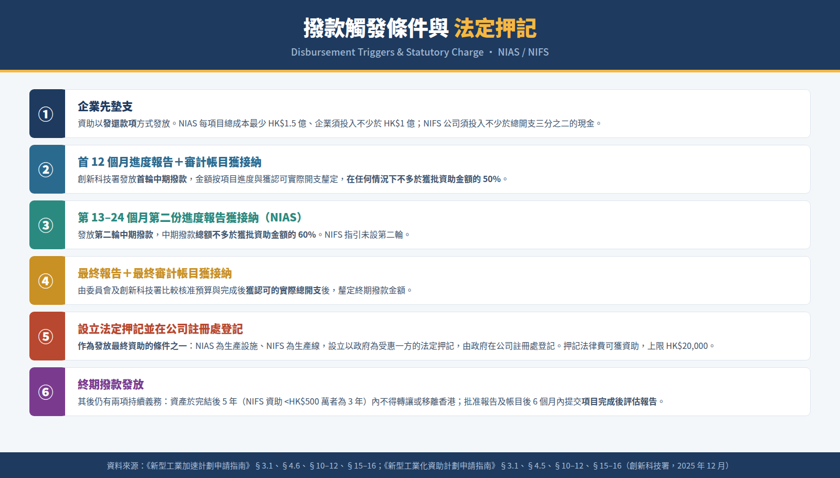
Task: Click the description starting 資助以發還款項方式發放
Action: pos(340,123)
